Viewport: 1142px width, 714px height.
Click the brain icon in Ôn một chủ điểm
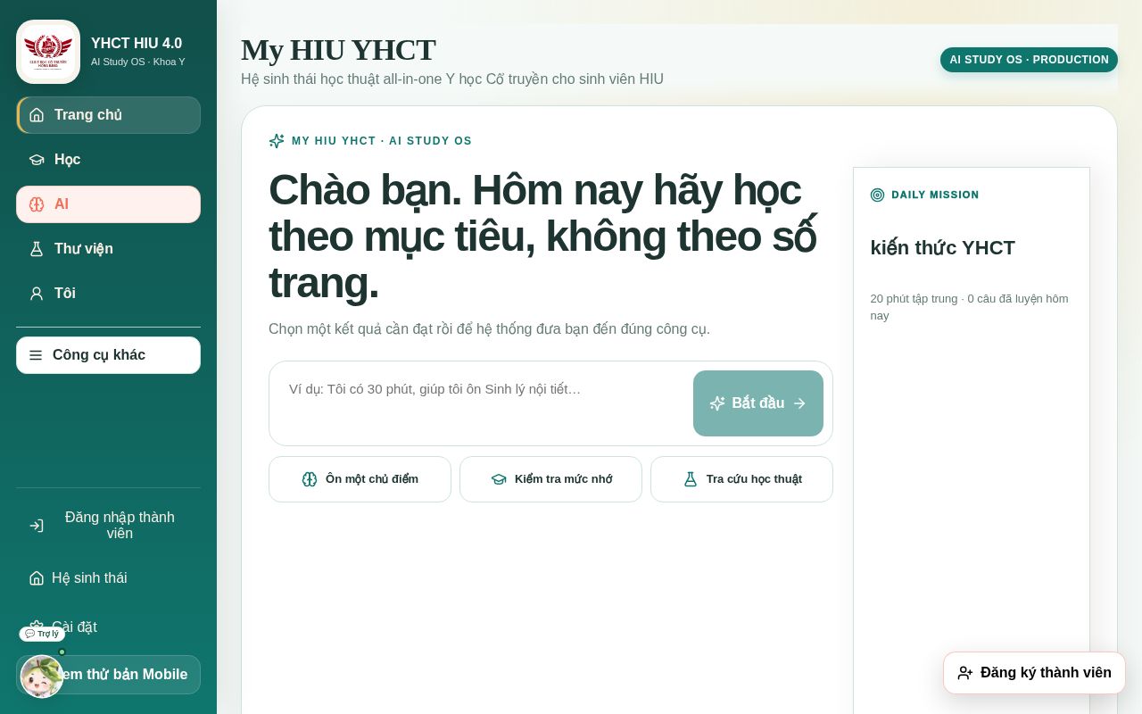coord(310,479)
